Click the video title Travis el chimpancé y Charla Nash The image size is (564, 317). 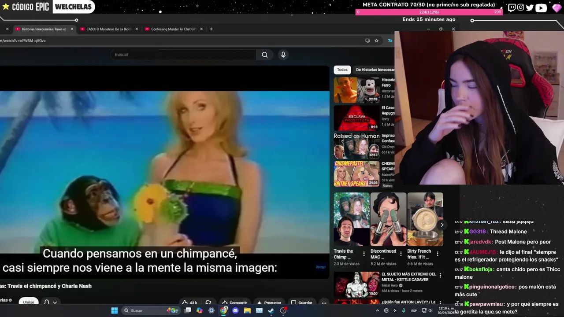(49, 286)
